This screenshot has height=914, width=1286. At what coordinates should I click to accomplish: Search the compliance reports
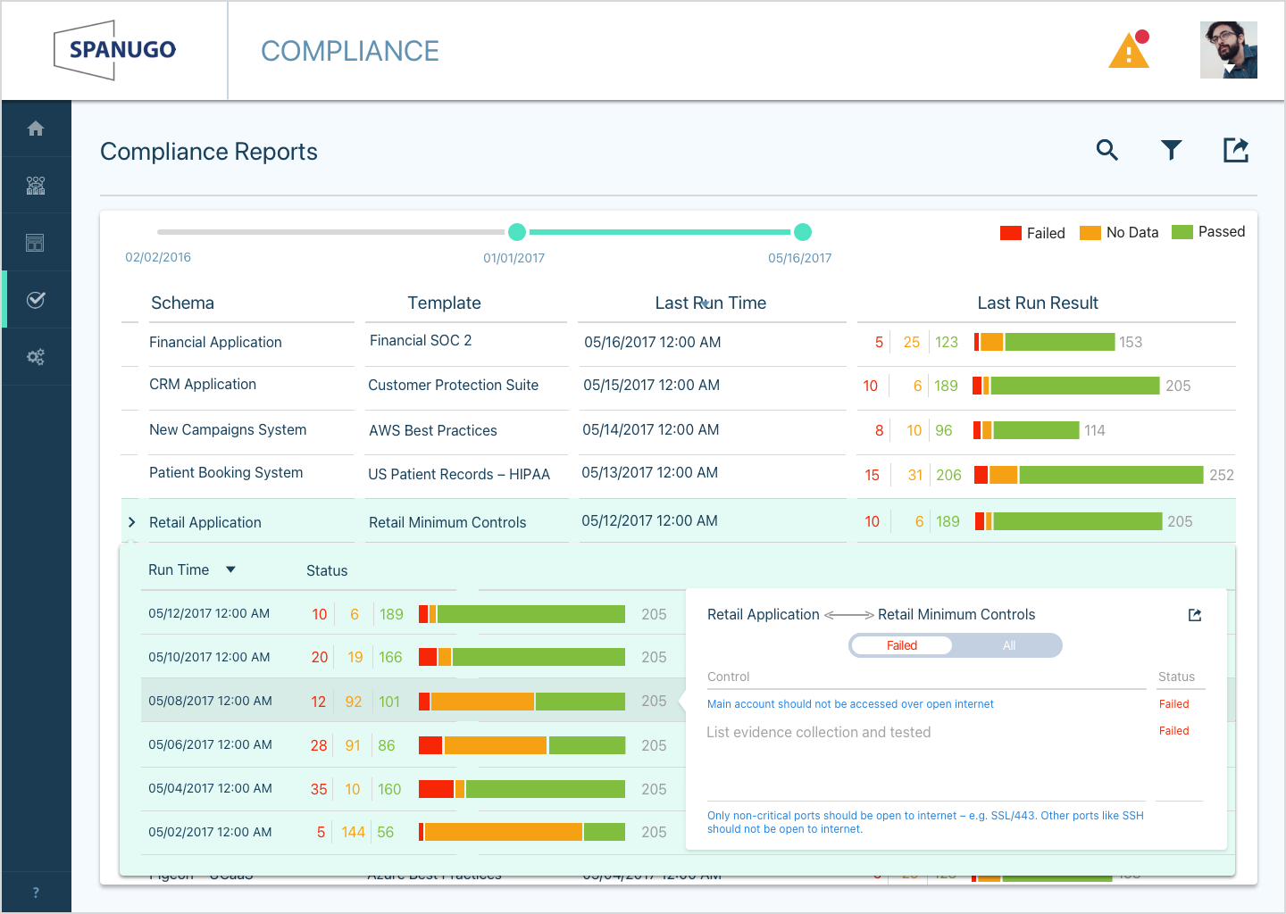pos(1107,150)
